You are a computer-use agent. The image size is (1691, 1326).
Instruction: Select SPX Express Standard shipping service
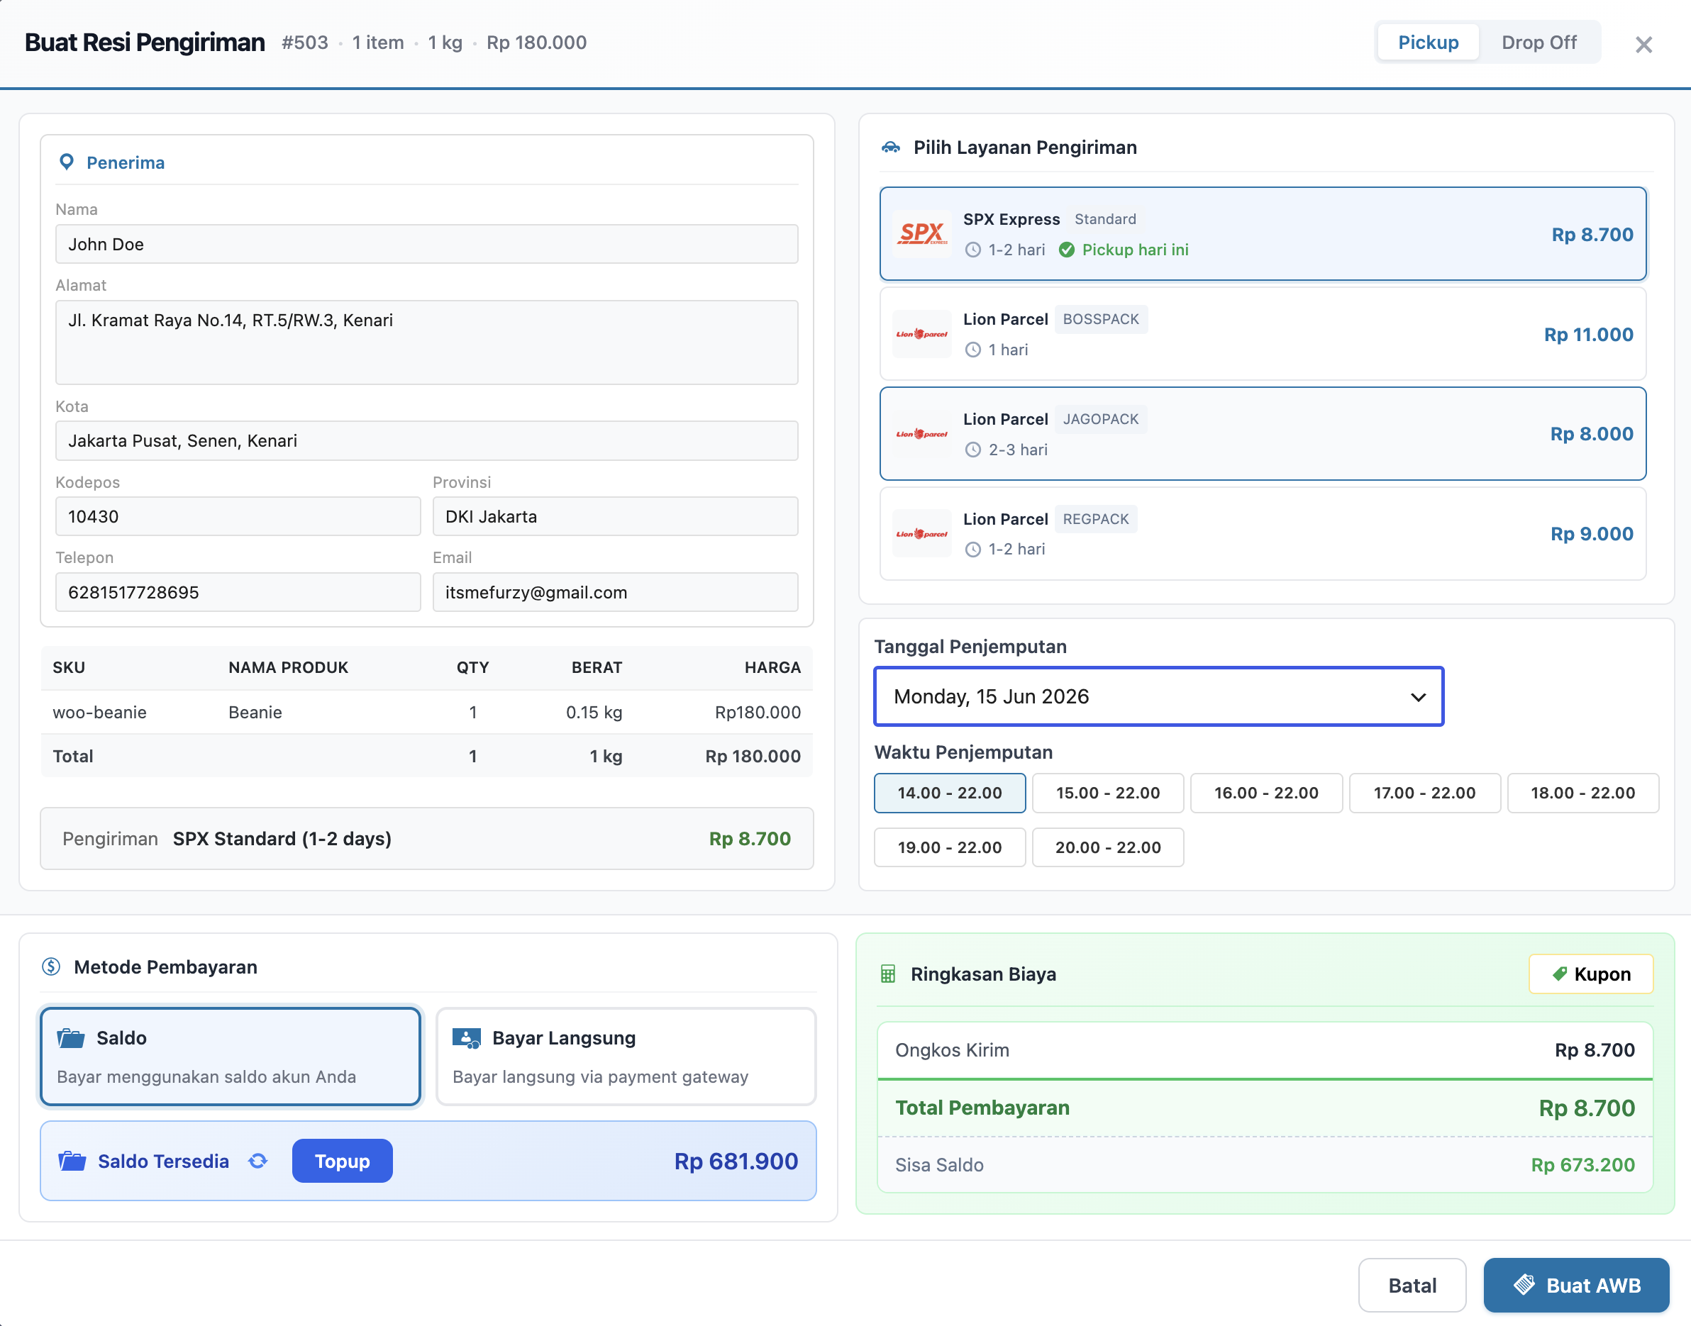tap(1263, 234)
